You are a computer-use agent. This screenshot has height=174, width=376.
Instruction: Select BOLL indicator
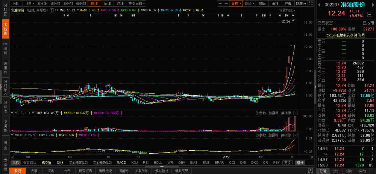[158, 163]
